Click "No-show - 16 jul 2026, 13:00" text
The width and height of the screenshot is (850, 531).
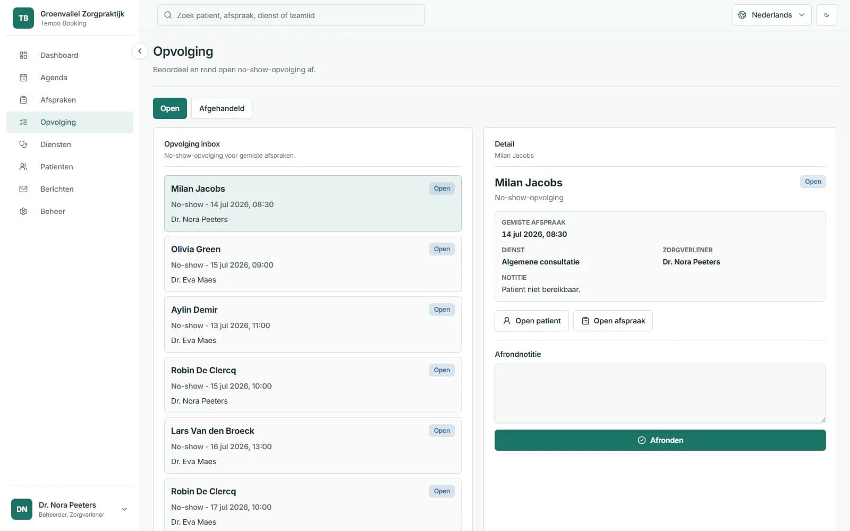pos(222,447)
